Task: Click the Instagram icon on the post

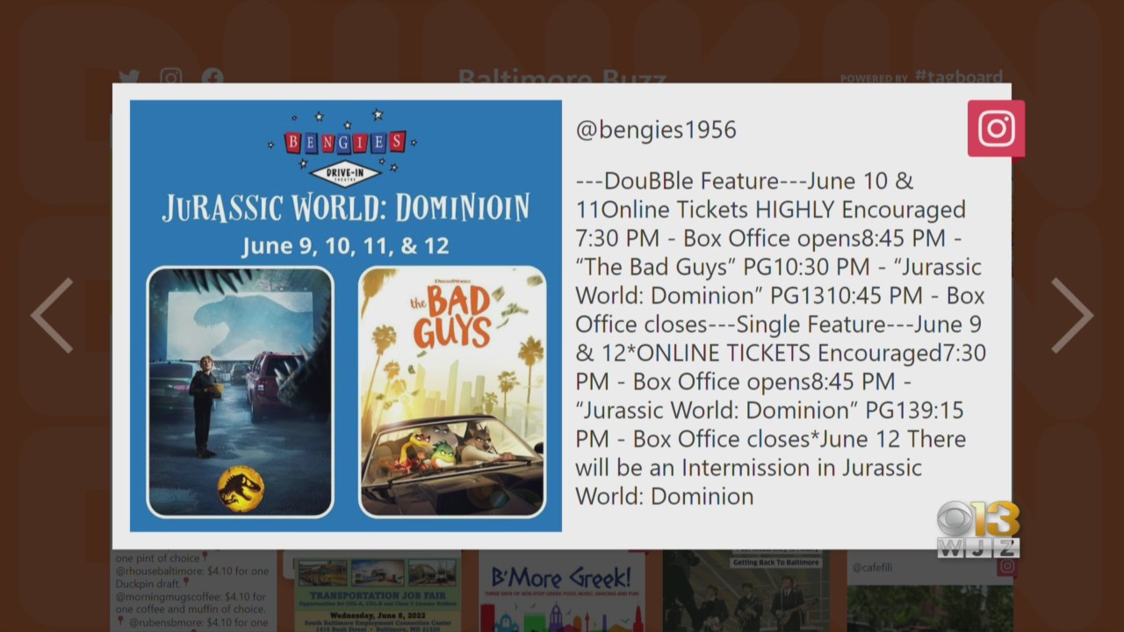Action: coord(996,128)
